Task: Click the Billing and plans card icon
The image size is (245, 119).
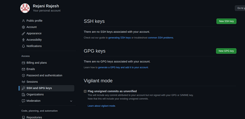Action: coord(23,63)
